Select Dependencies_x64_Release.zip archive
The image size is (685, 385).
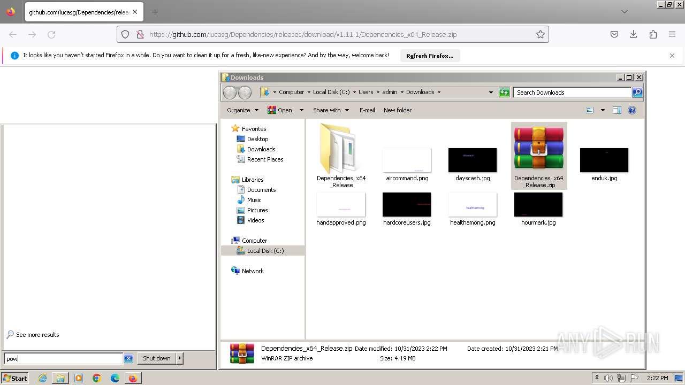coord(539,156)
